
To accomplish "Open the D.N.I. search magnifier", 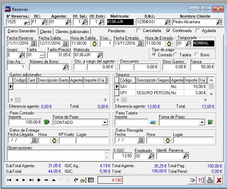I will pyautogui.click(x=167, y=22).
